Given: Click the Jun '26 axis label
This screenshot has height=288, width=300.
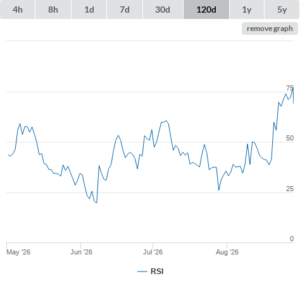Looking at the screenshot, I should click(x=81, y=252).
